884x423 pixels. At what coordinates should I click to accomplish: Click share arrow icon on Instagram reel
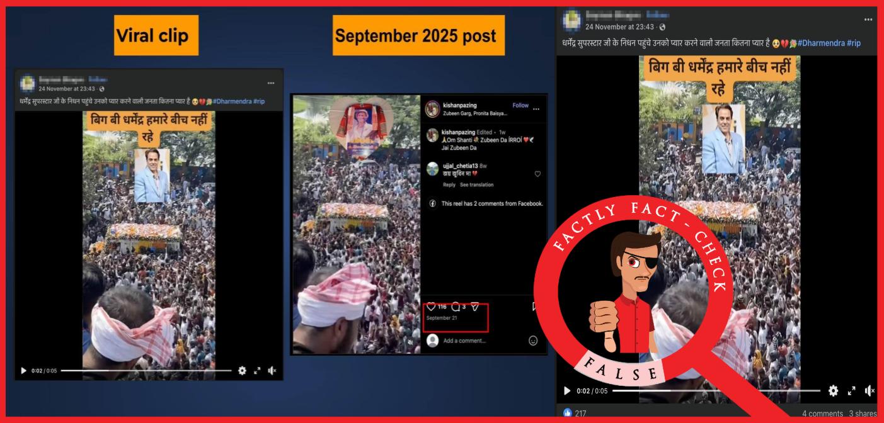475,307
